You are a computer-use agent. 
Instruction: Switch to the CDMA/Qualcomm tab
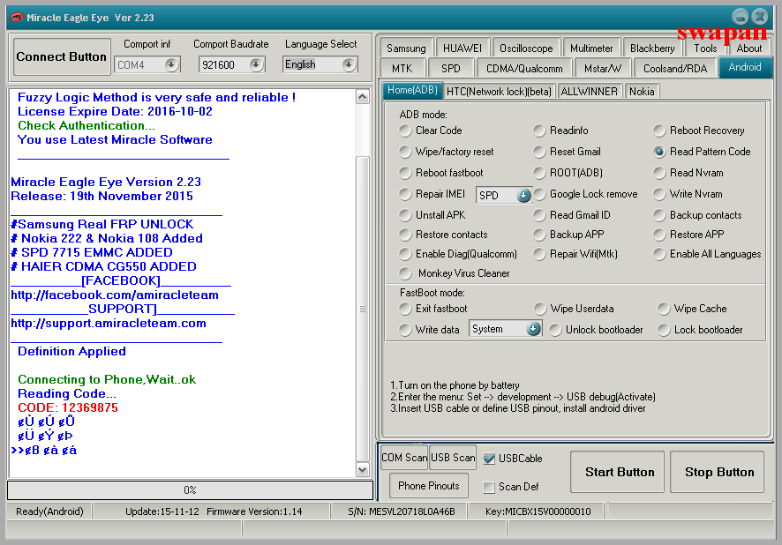click(x=524, y=68)
